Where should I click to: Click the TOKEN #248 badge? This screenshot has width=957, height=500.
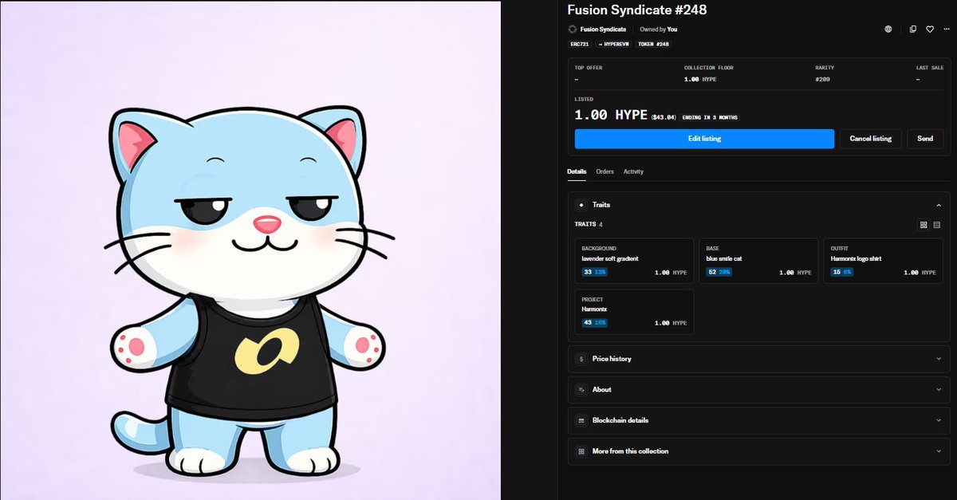(x=654, y=45)
